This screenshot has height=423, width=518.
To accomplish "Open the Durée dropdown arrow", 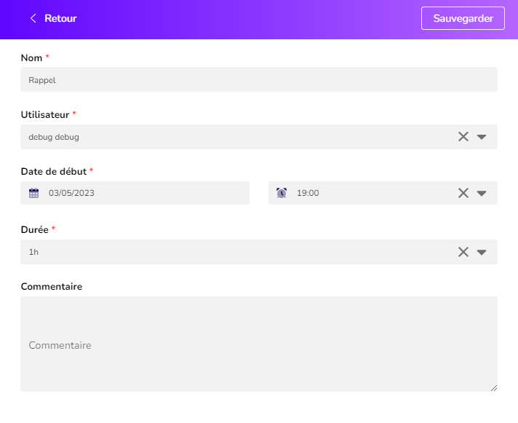I will click(x=481, y=252).
